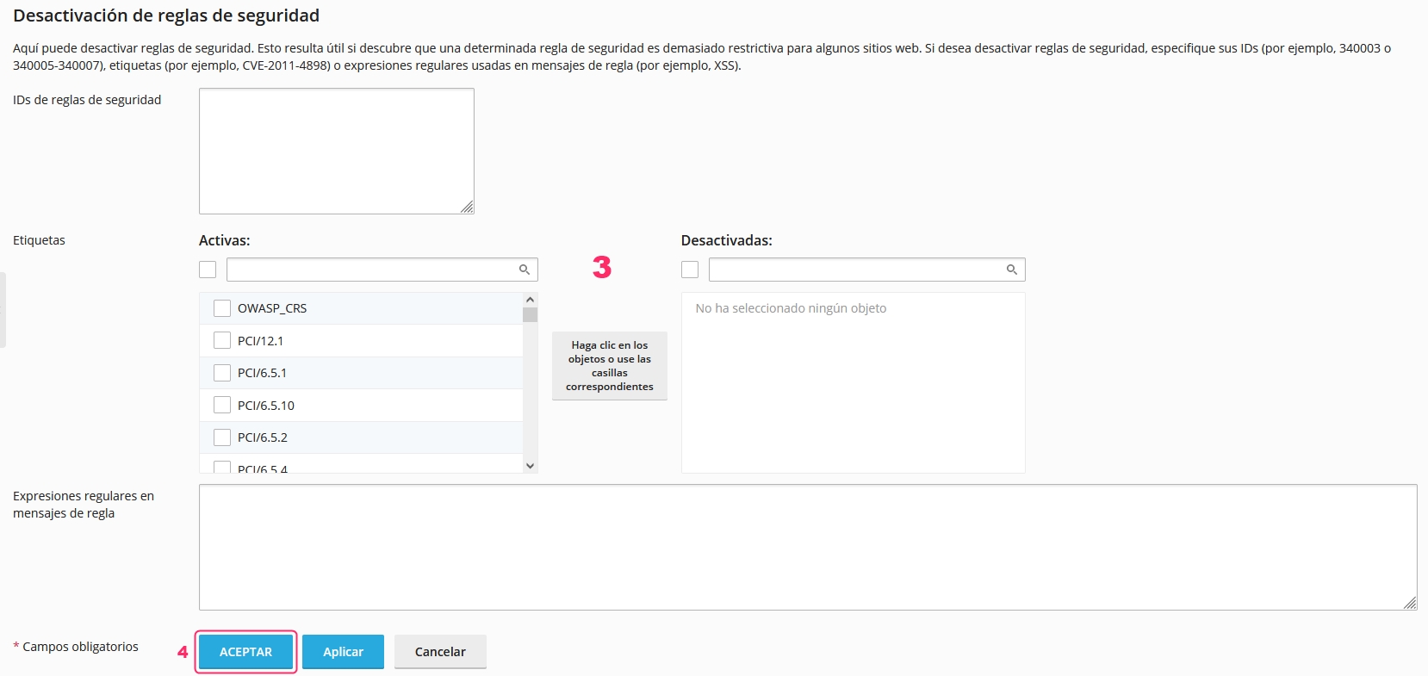Check the OWASP_CRS tag checkbox

pos(222,308)
